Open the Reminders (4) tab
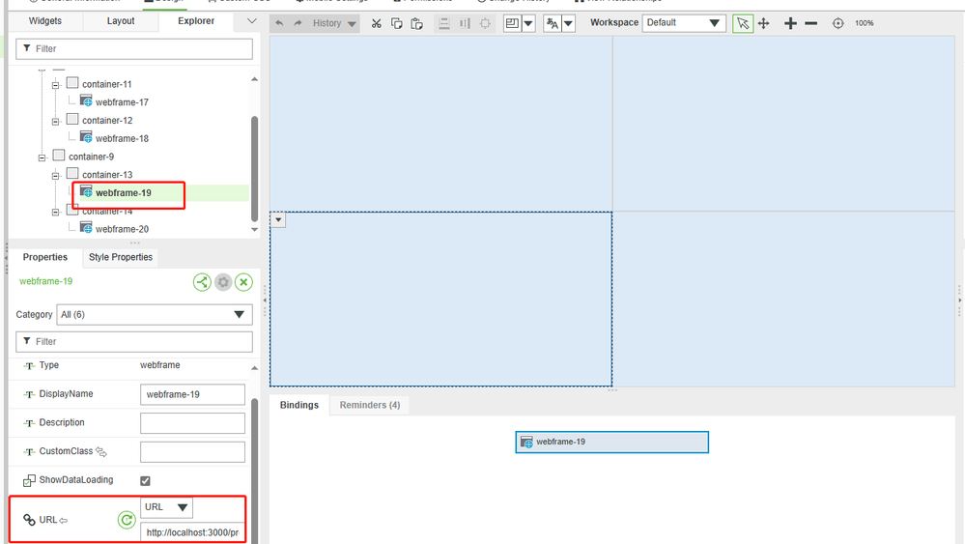965x544 pixels. (370, 405)
